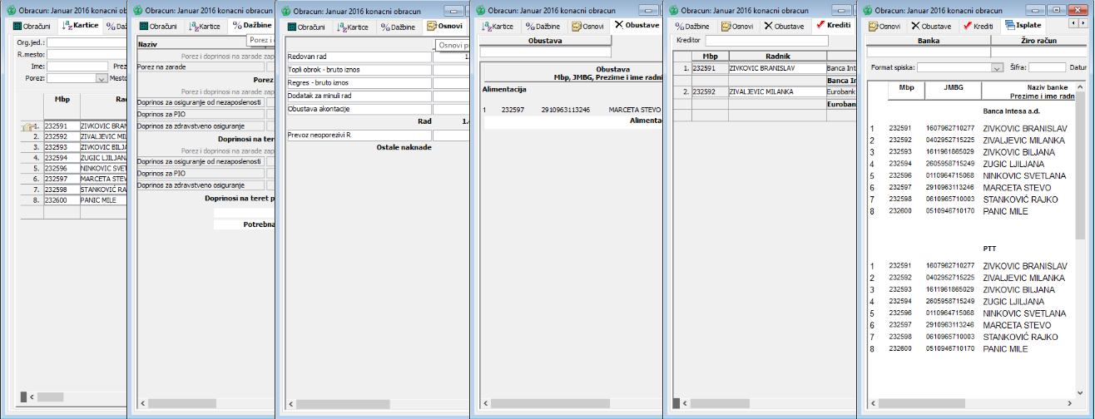Image resolution: width=1095 pixels, height=419 pixels.
Task: Click the Banka column header
Action: tap(929, 40)
